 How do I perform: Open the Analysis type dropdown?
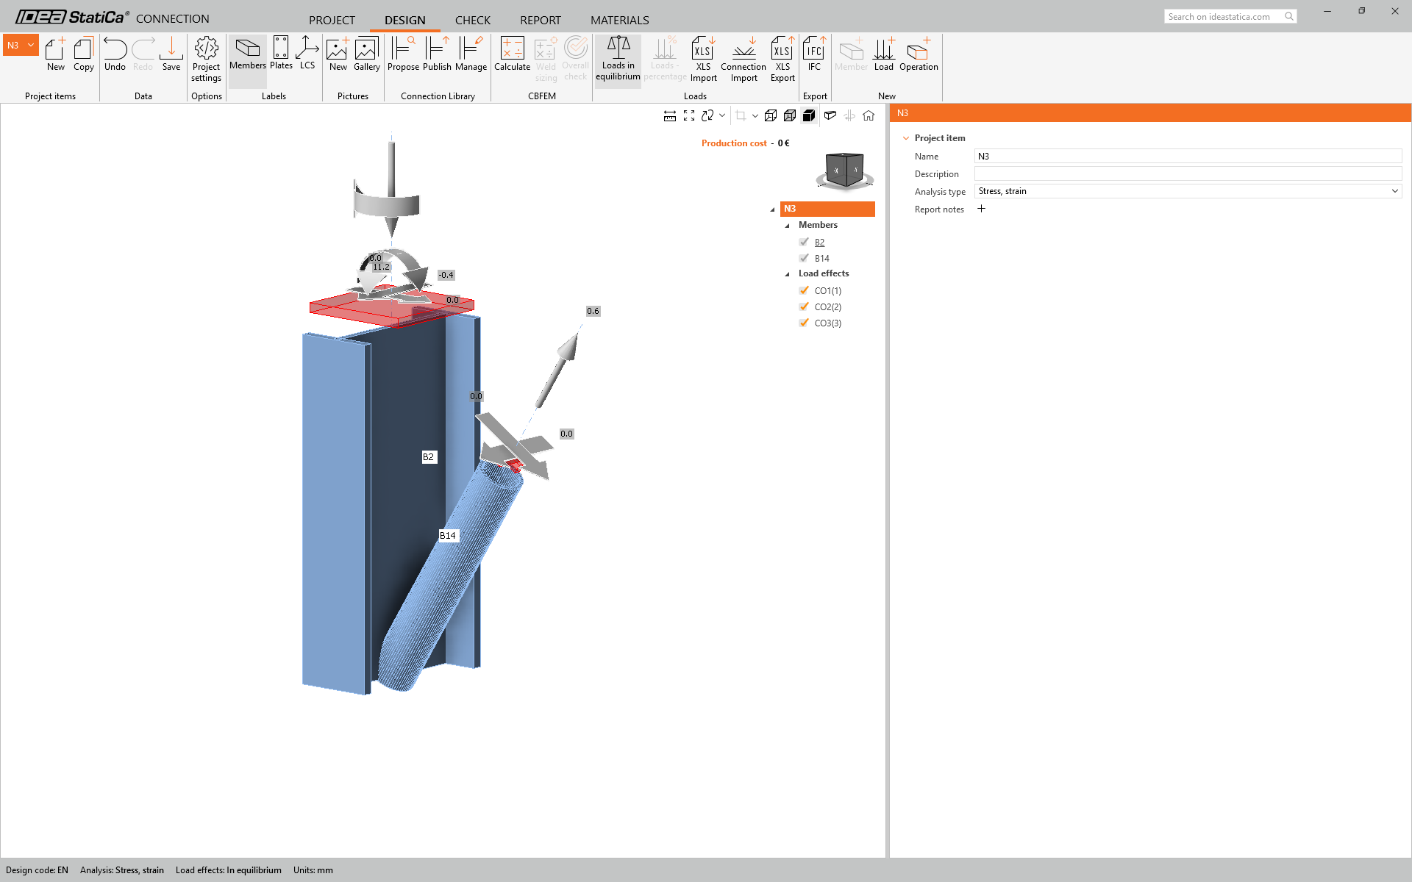pyautogui.click(x=1394, y=190)
